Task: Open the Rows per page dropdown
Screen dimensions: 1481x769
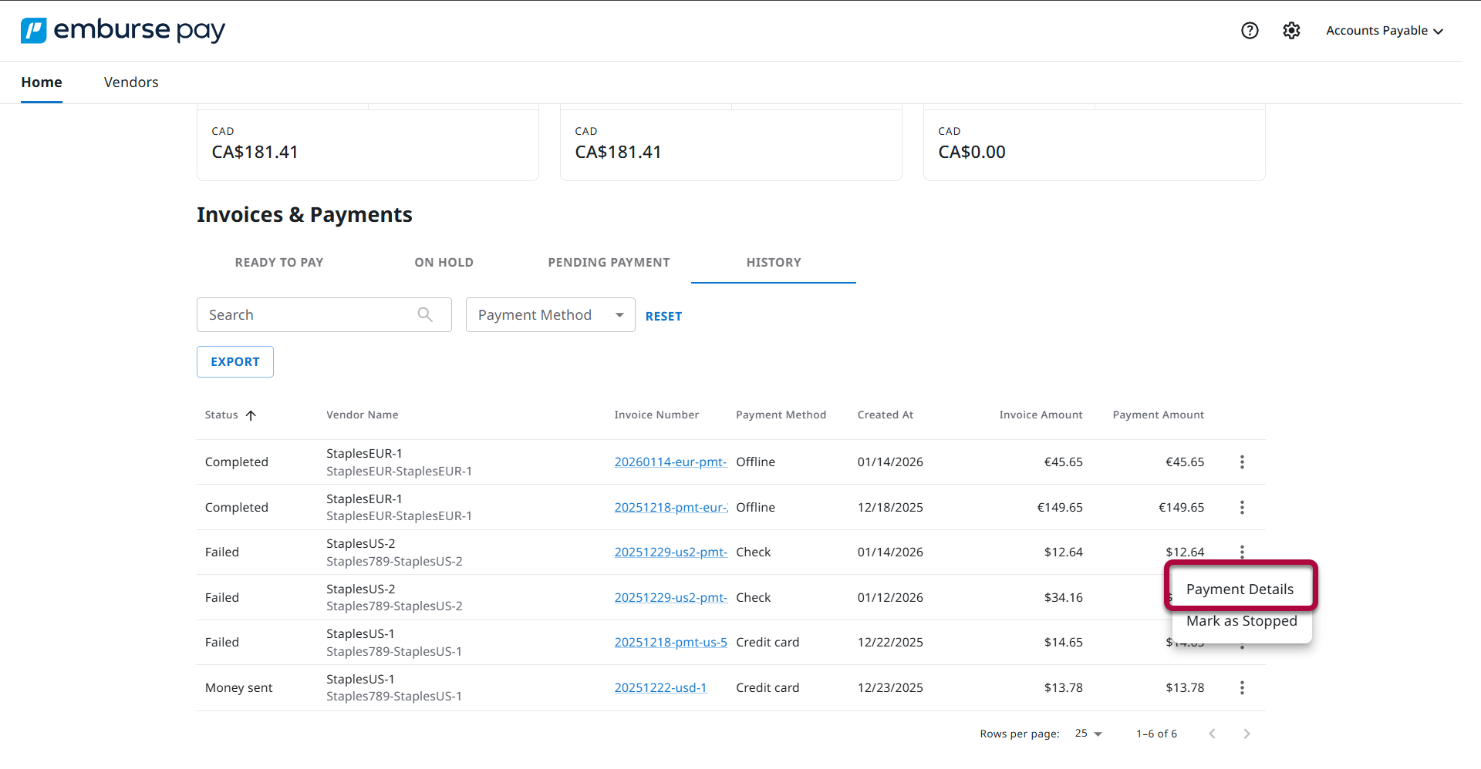Action: [1088, 734]
